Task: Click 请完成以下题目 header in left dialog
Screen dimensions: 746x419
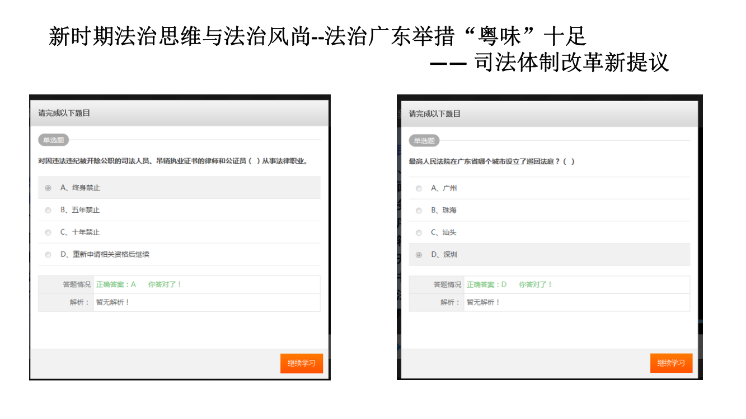Action: (64, 113)
